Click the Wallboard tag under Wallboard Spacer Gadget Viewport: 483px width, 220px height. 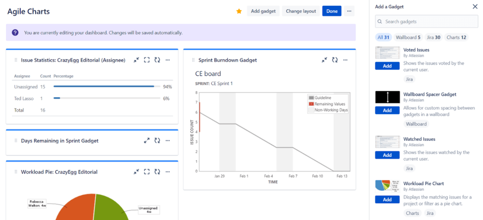416,124
